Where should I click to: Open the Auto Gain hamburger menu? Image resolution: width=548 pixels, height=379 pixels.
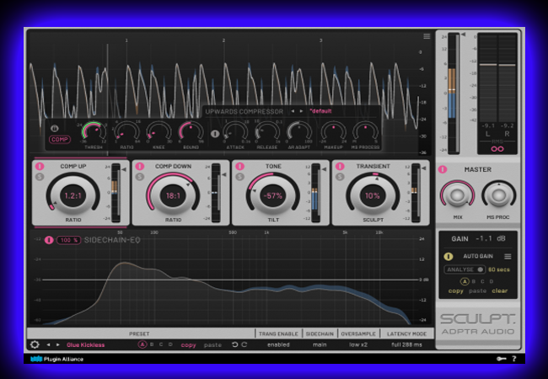(x=508, y=257)
